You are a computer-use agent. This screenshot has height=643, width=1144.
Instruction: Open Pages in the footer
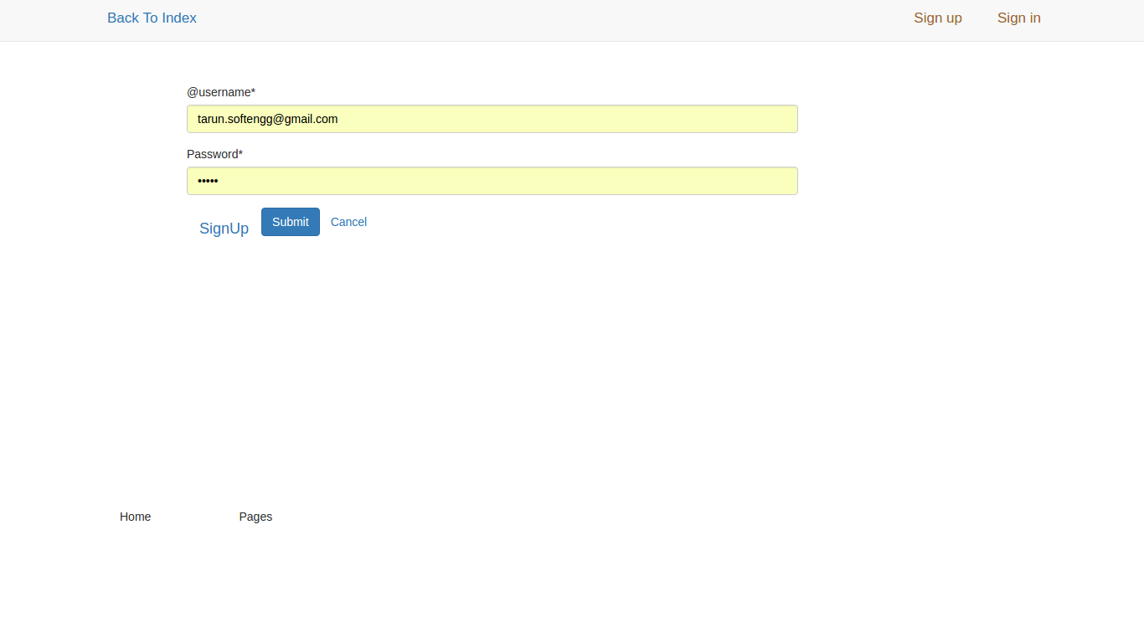coord(255,517)
